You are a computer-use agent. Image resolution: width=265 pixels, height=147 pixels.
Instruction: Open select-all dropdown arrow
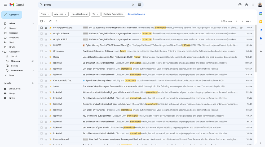(45, 21)
